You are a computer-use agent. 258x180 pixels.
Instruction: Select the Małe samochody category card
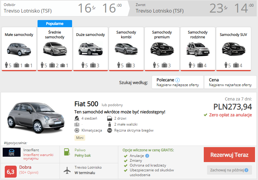point(19,49)
